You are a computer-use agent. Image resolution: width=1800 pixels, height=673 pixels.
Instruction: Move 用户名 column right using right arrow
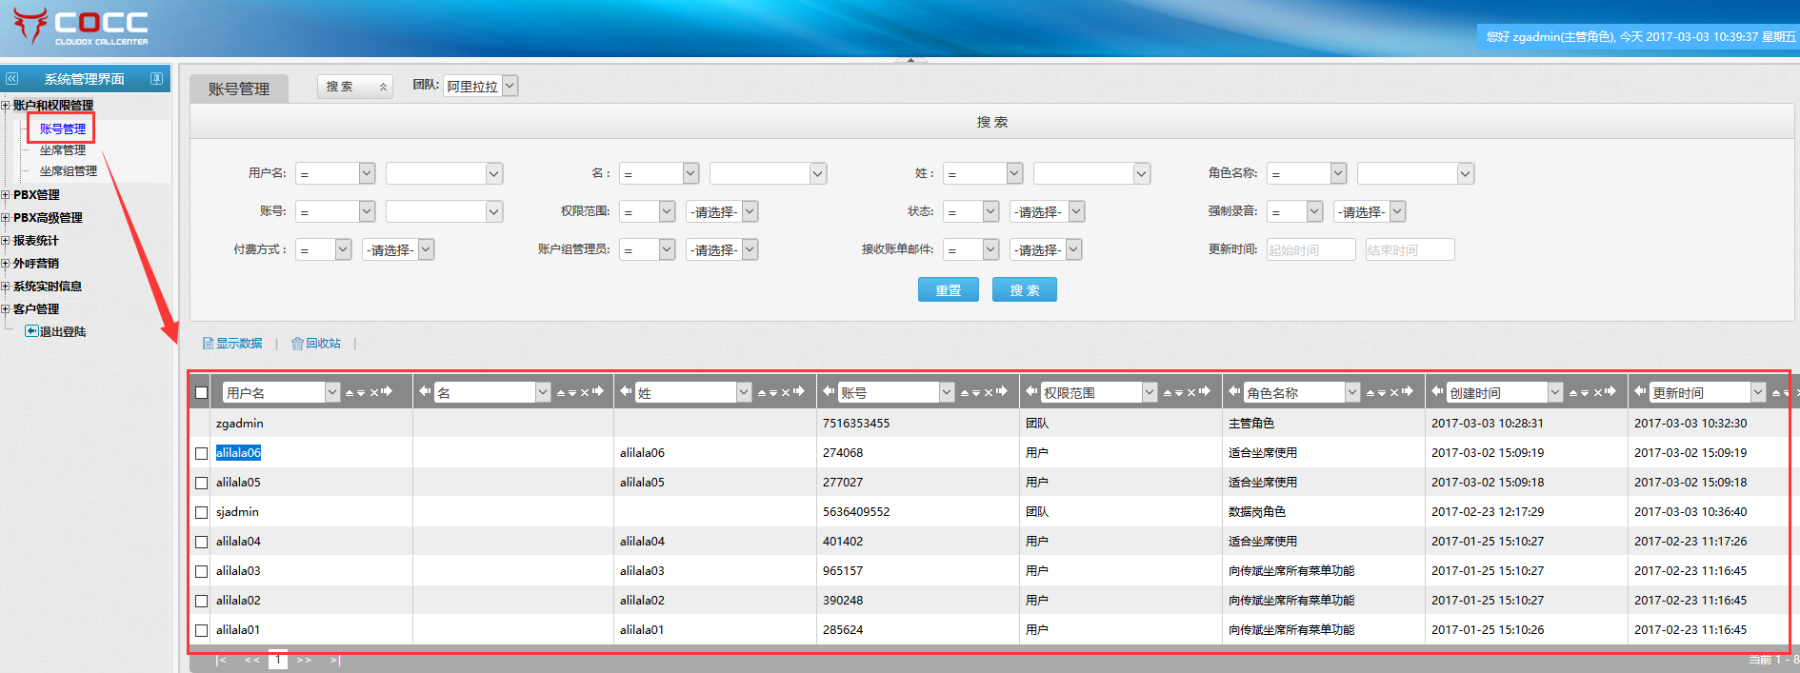click(x=387, y=391)
